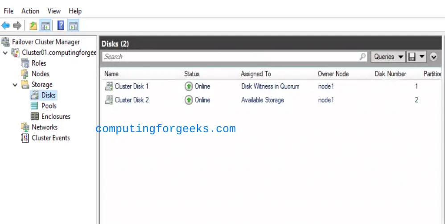Image resolution: width=445 pixels, height=224 pixels.
Task: Open the Help menu
Action: pyautogui.click(x=75, y=11)
